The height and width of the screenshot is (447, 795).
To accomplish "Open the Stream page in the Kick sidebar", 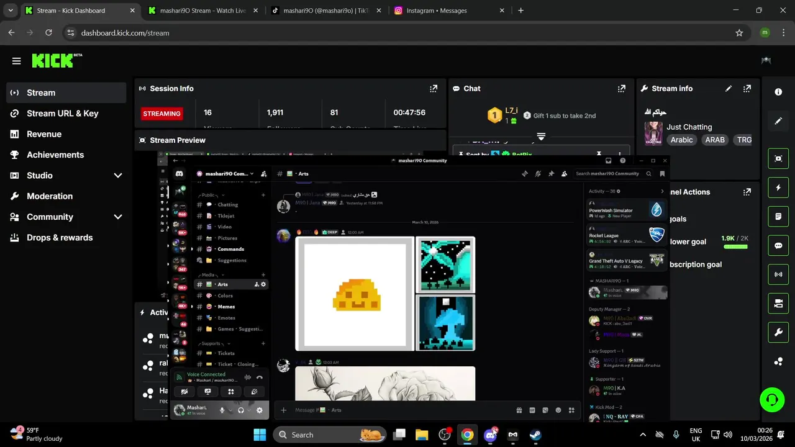I will pyautogui.click(x=66, y=93).
